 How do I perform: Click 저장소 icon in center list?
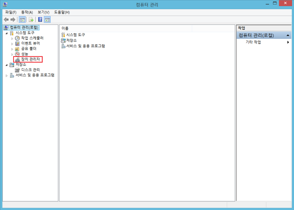point(63,40)
